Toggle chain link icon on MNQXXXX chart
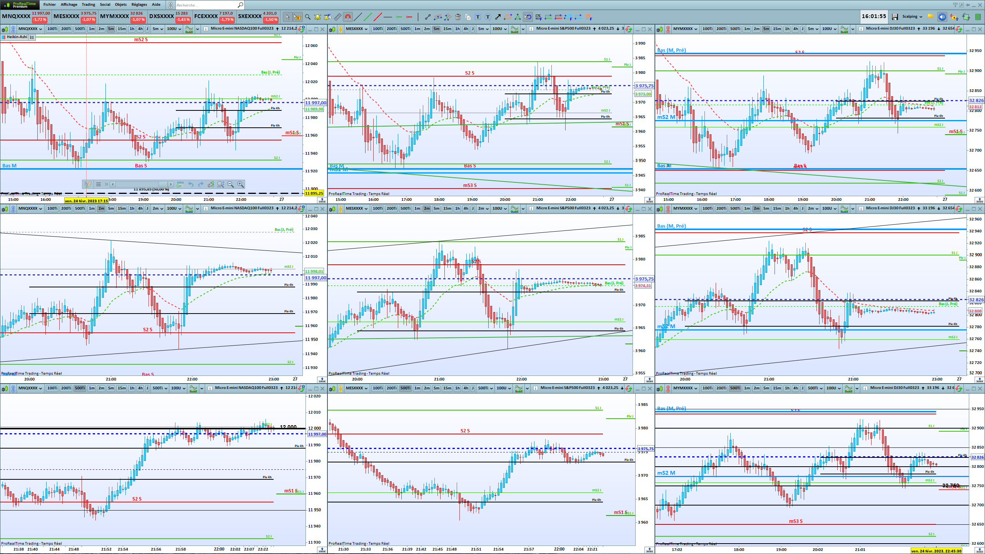This screenshot has height=554, width=985. [13, 29]
